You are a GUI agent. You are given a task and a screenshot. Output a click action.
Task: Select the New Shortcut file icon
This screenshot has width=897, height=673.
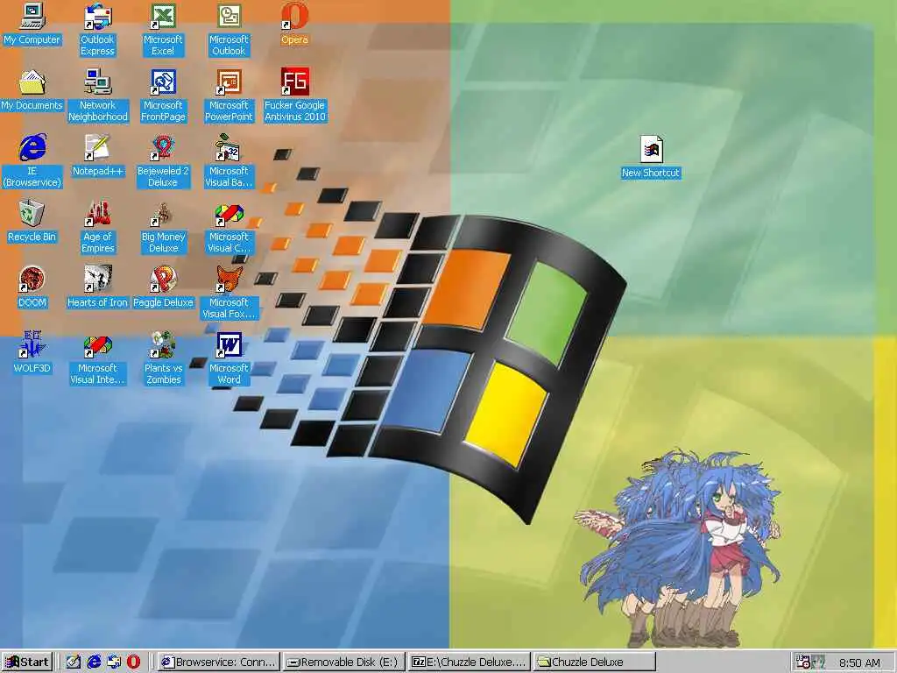(651, 149)
